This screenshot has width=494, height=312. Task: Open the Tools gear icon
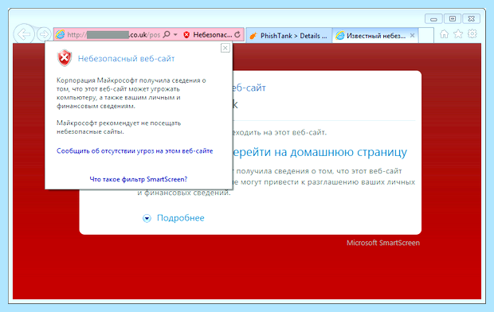472,33
